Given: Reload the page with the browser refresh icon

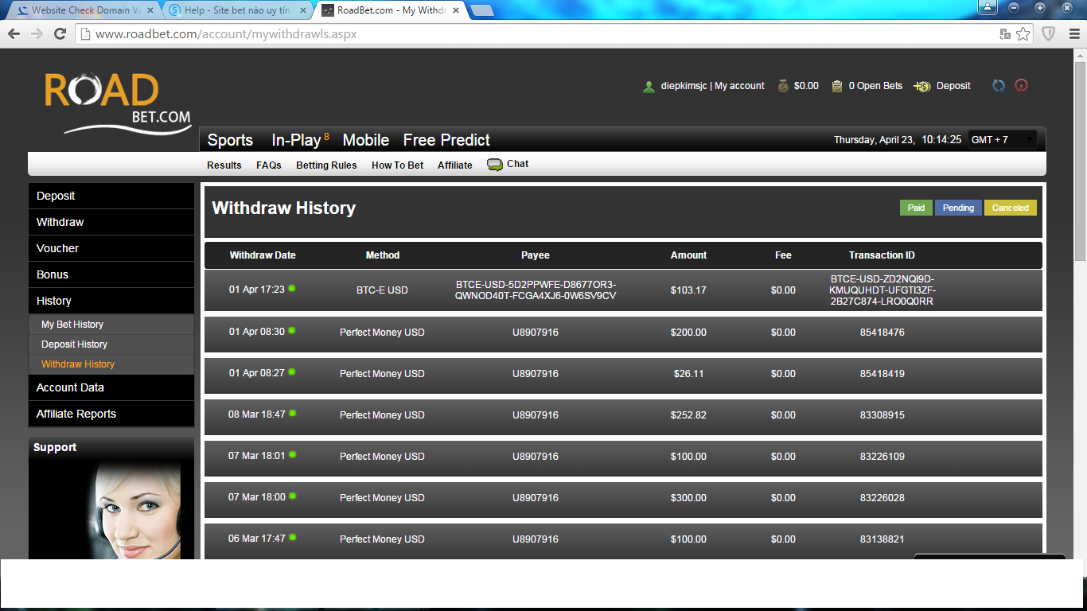Looking at the screenshot, I should tap(60, 34).
